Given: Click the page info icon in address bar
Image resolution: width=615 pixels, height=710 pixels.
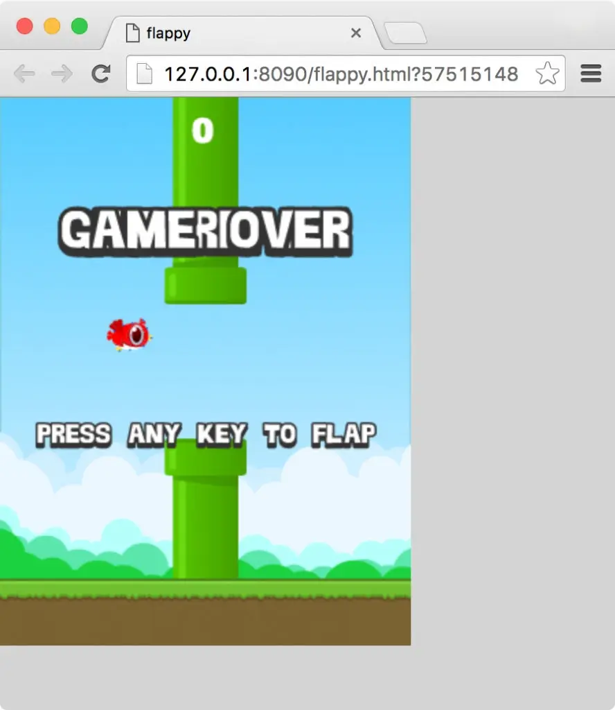Looking at the screenshot, I should (144, 73).
